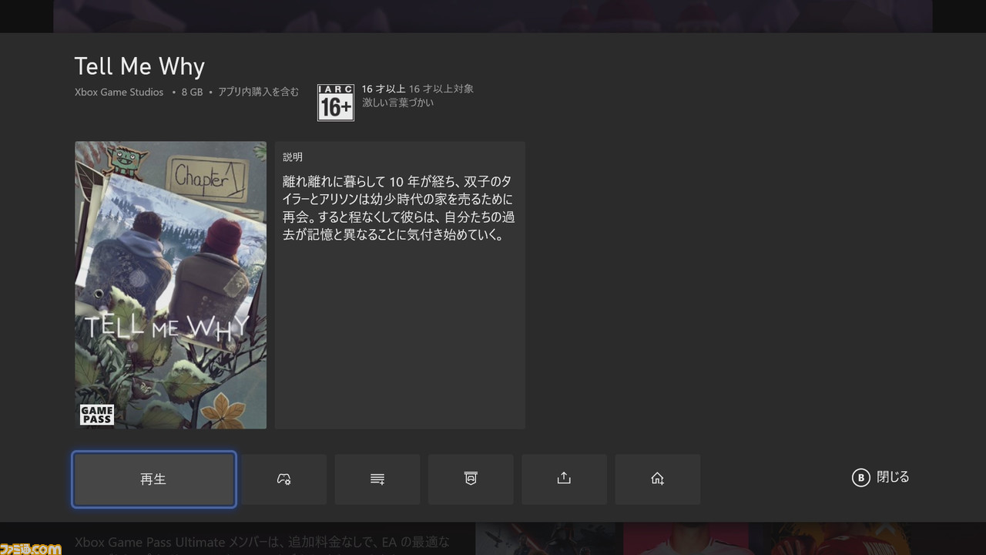Select the Tell Me Why cover art
The height and width of the screenshot is (555, 986).
pos(170,284)
